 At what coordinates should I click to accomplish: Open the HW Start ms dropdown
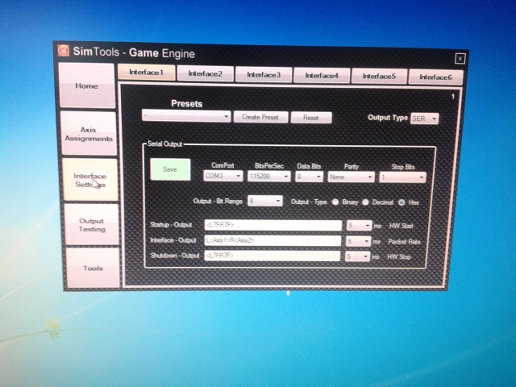359,226
